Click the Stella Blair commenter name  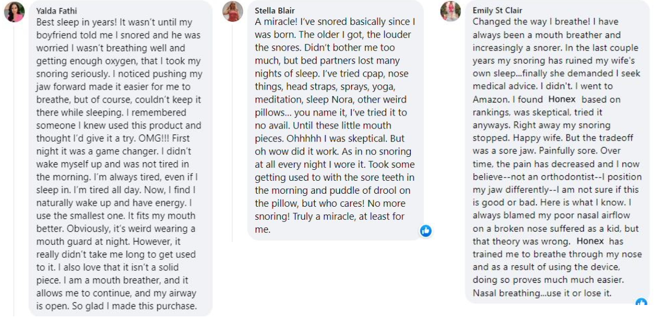click(x=276, y=10)
